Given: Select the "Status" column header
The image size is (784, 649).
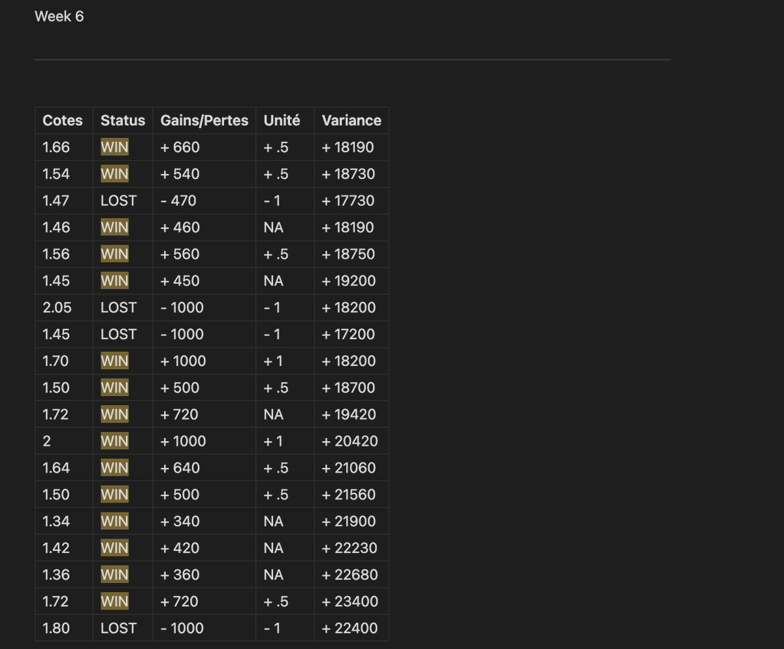Looking at the screenshot, I should 123,120.
